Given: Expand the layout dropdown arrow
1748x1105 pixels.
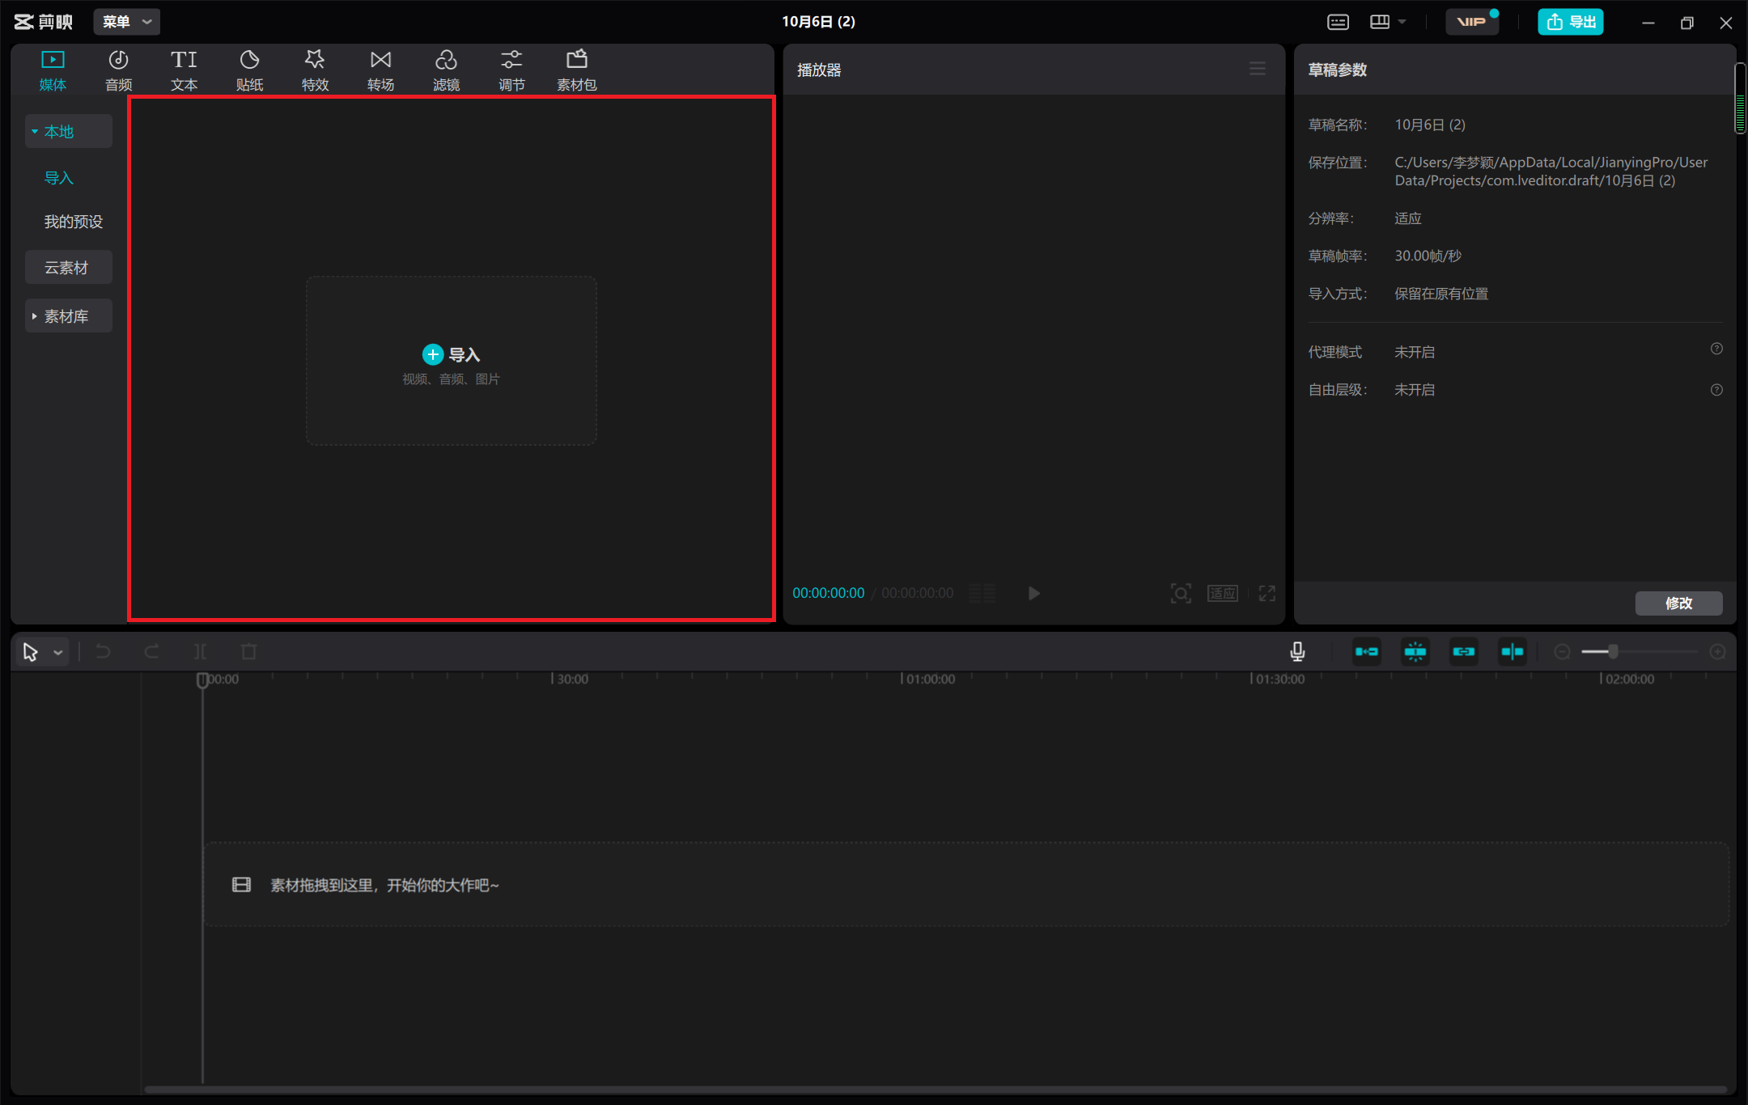Looking at the screenshot, I should point(1402,22).
